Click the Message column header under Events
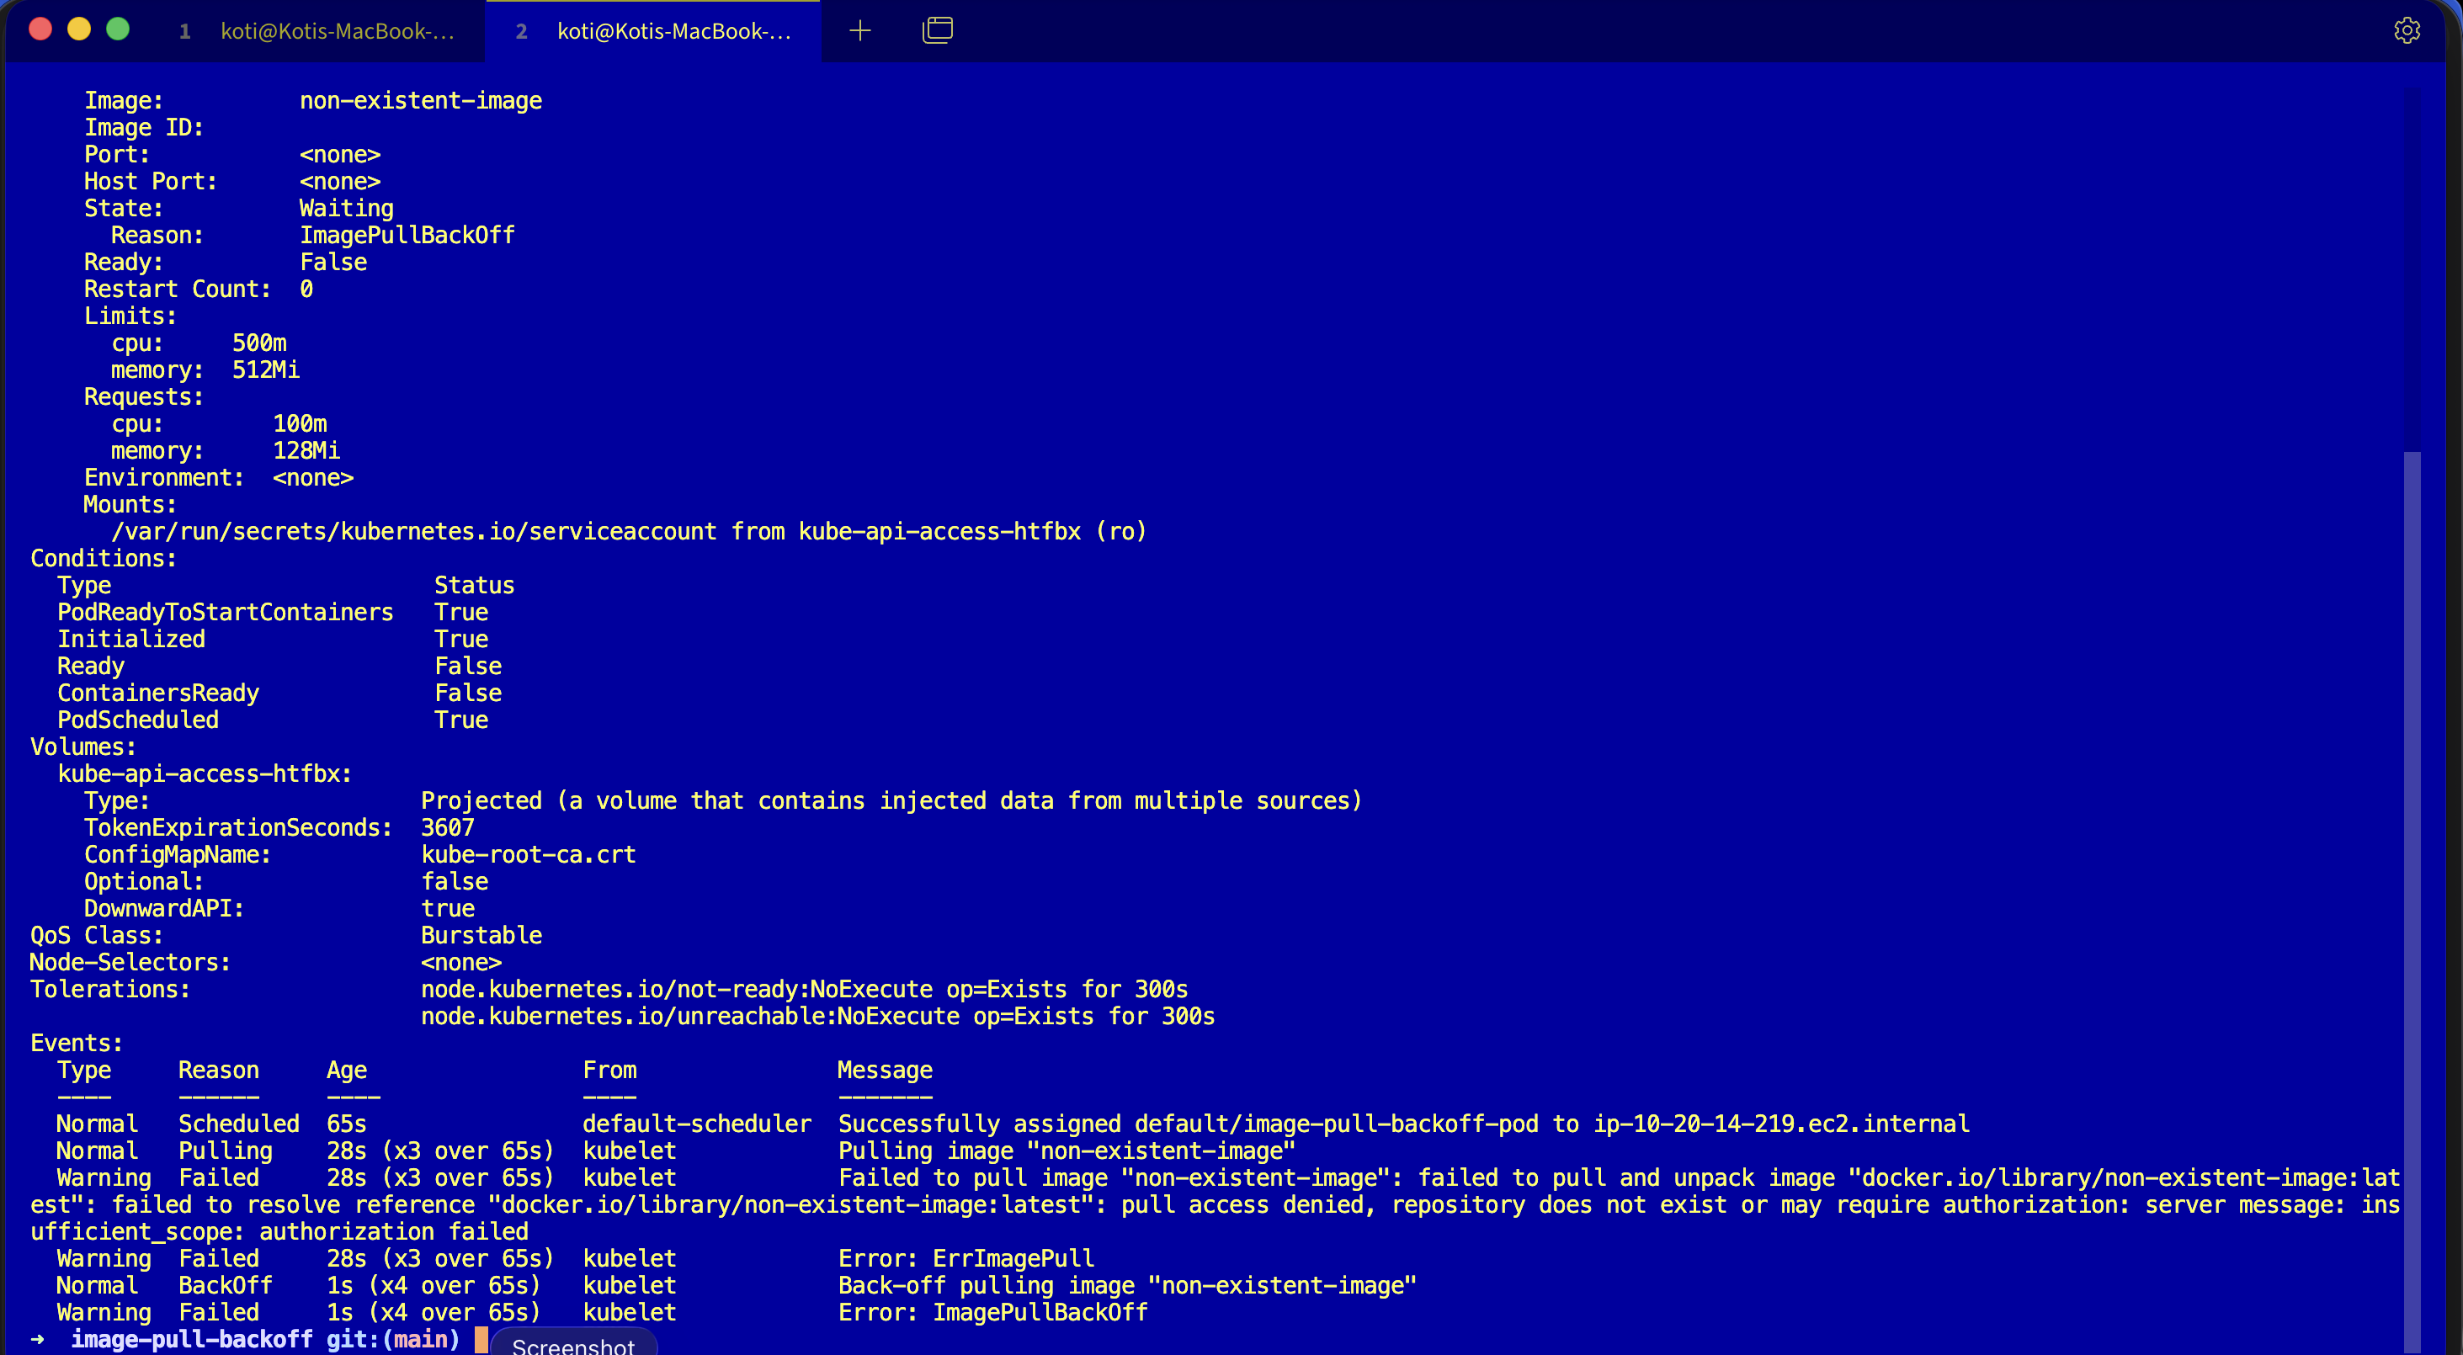2463x1355 pixels. coord(884,1069)
